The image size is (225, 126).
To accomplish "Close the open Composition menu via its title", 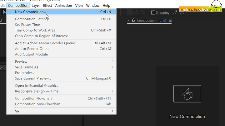I will point(18,6).
